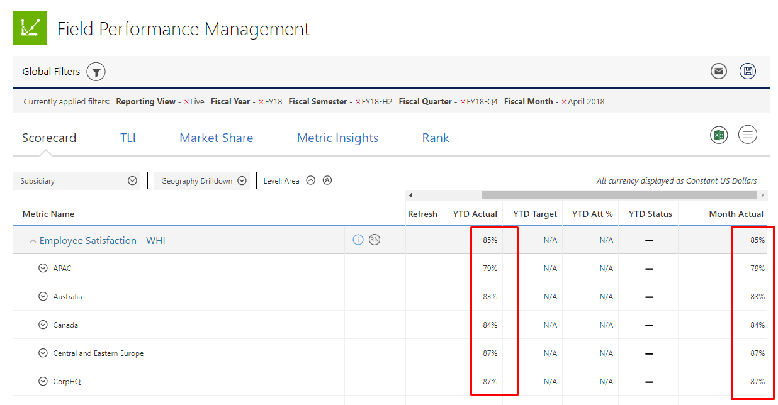Export scorecard with the Excel icon
This screenshot has width=778, height=405.
[x=718, y=135]
